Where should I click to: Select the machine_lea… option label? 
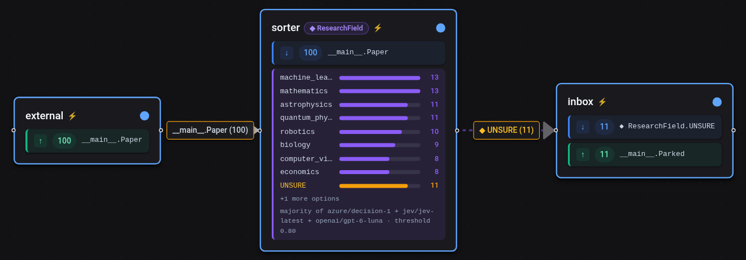click(x=306, y=77)
